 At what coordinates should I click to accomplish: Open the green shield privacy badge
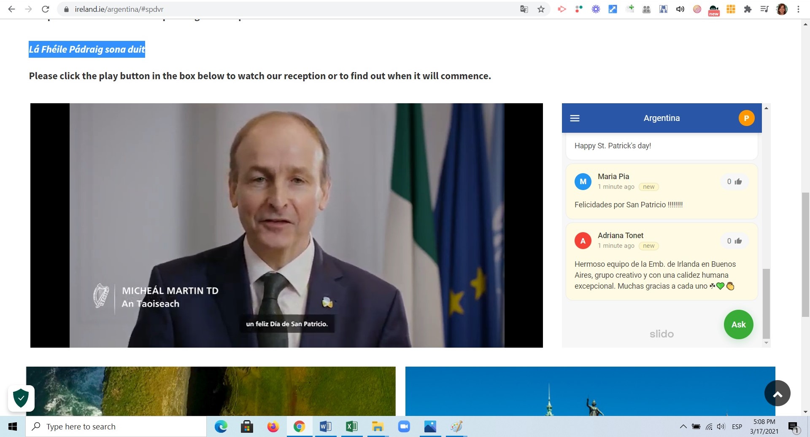tap(21, 398)
